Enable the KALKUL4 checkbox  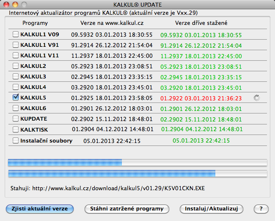click(x=16, y=87)
